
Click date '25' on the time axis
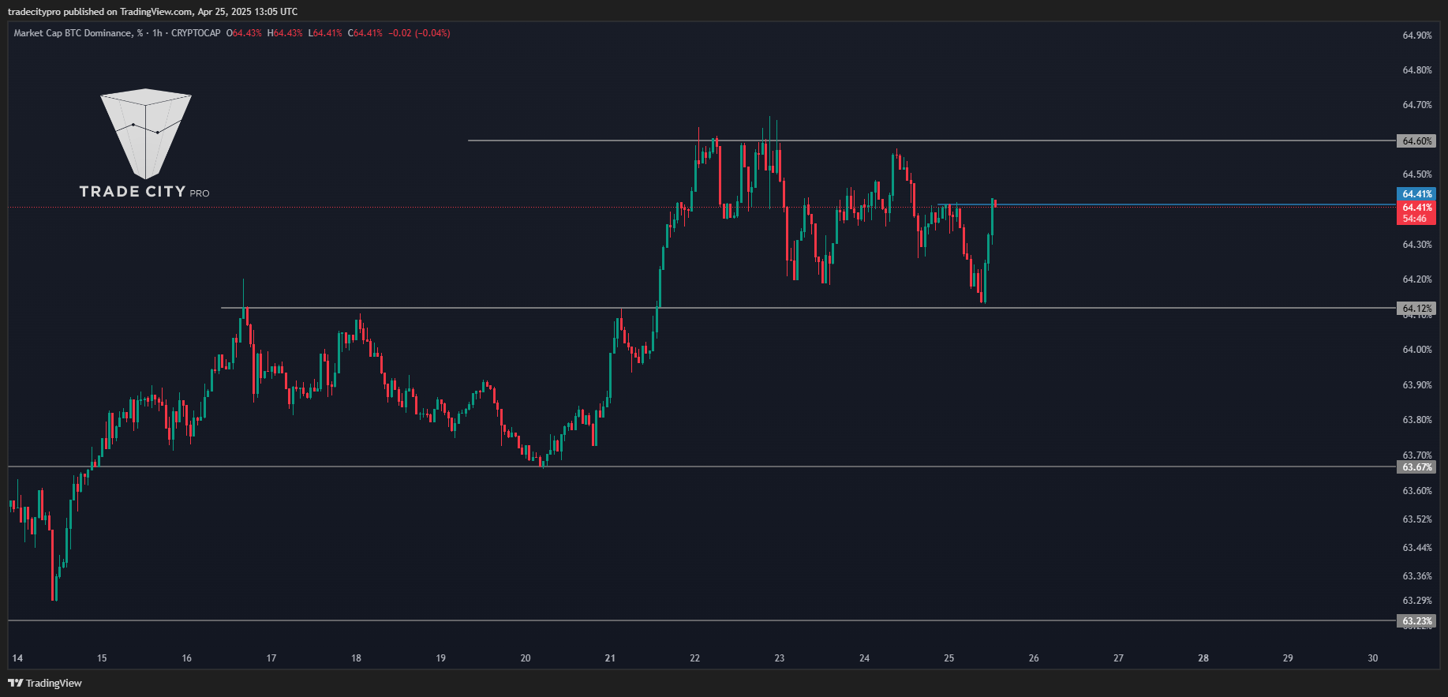tap(949, 658)
